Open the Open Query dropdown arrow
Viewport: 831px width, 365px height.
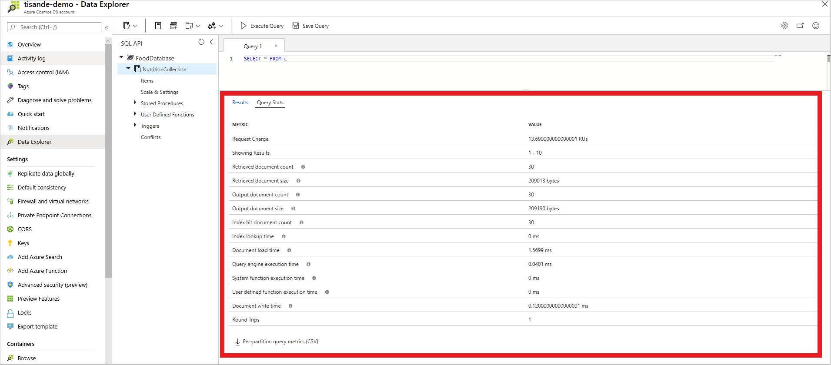[198, 26]
